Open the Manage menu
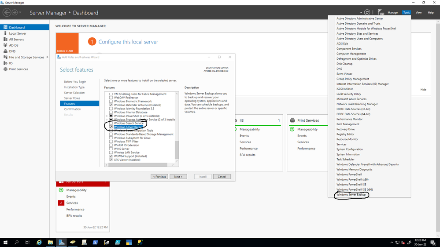This screenshot has width=440, height=247. [x=392, y=13]
